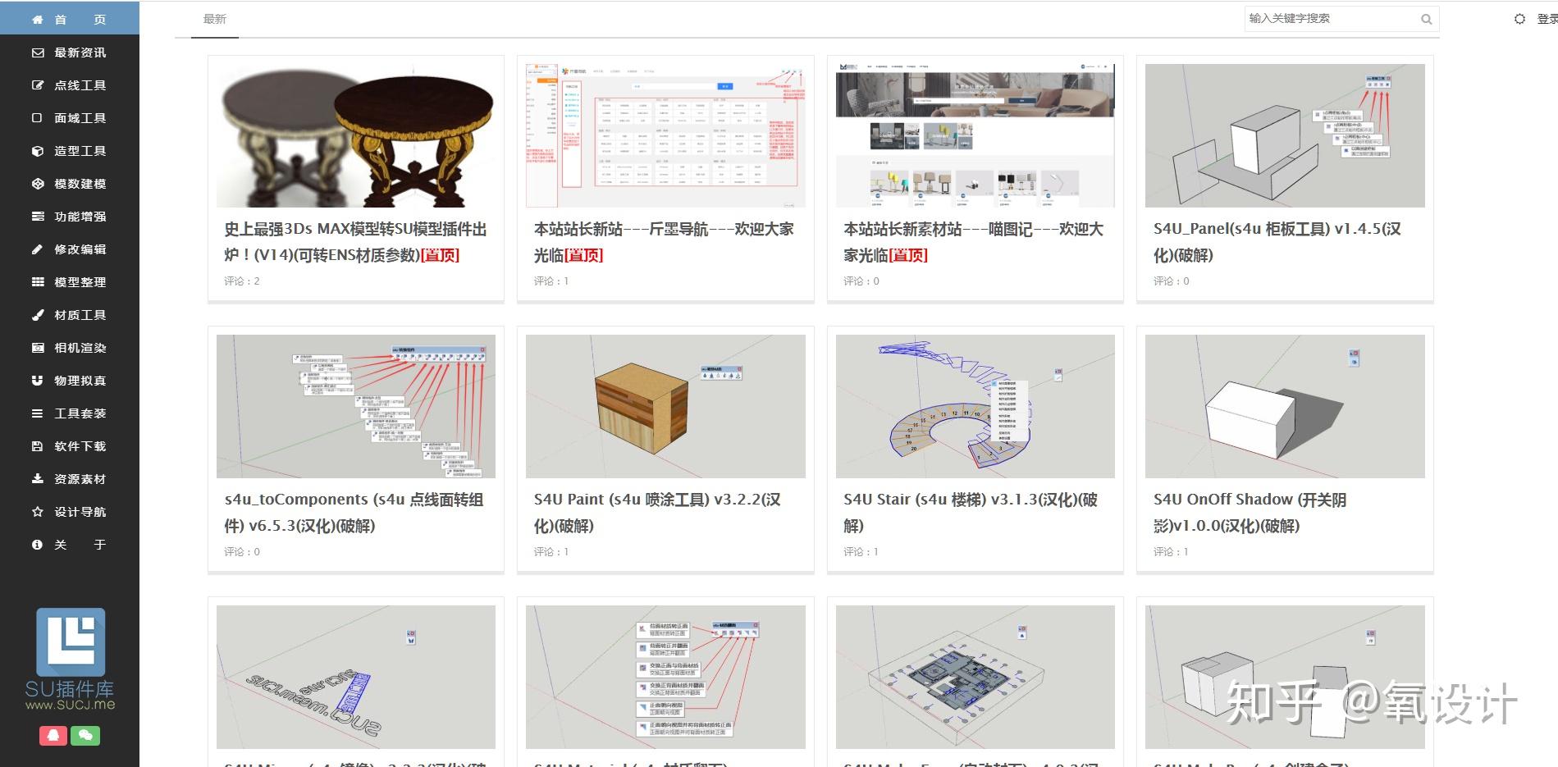1558x767 pixels.
Task: Click the wooden box S4U Paint thumbnail
Action: pos(665,406)
